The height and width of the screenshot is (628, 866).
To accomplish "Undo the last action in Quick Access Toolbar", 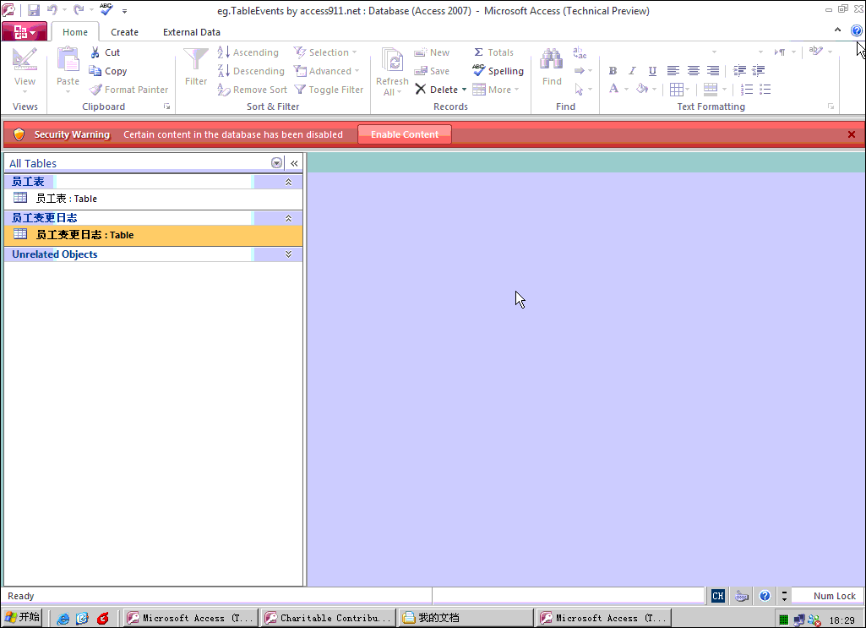I will click(x=52, y=10).
